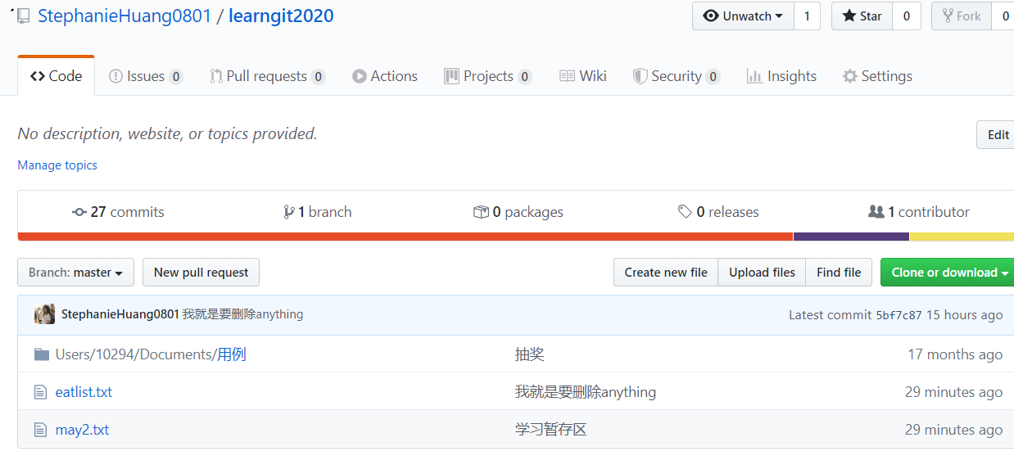Open the 学习暂存区 commit message
This screenshot has width=1014, height=451.
(551, 430)
